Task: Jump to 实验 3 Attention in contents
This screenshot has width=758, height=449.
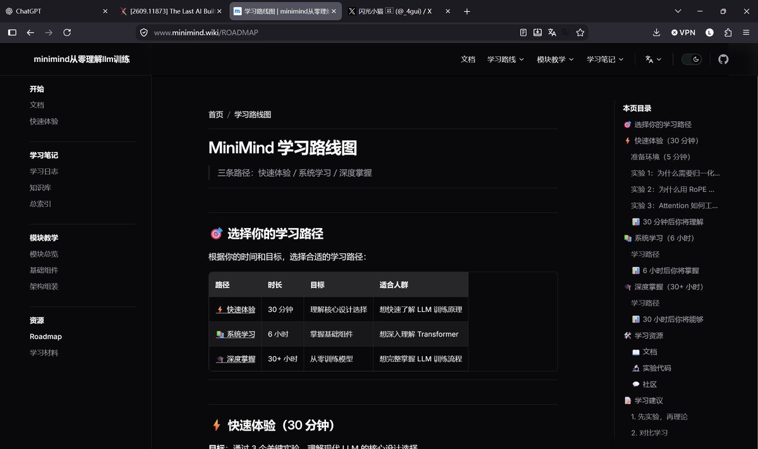Action: 675,206
